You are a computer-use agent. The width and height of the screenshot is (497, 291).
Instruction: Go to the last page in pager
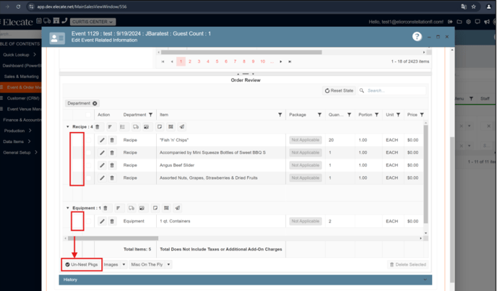290,61
